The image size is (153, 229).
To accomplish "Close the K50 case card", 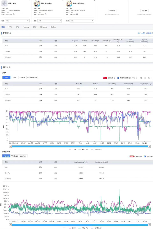I will coord(30,1).
